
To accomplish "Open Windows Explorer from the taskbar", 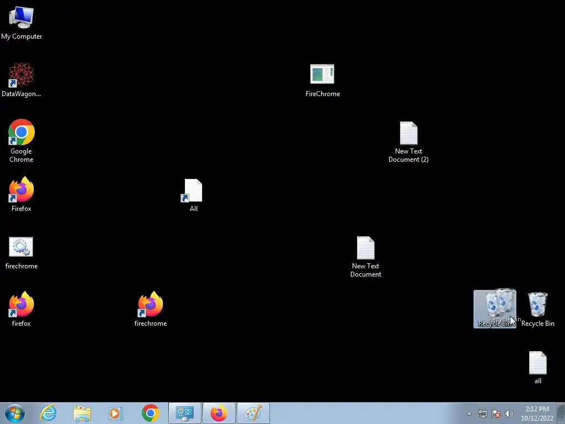I will (82, 413).
